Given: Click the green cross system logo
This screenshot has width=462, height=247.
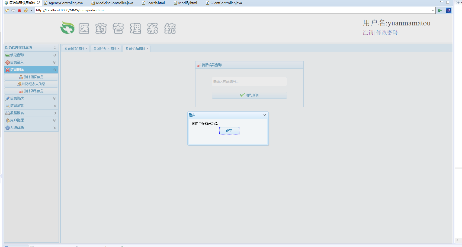Looking at the screenshot, I should click(x=67, y=28).
